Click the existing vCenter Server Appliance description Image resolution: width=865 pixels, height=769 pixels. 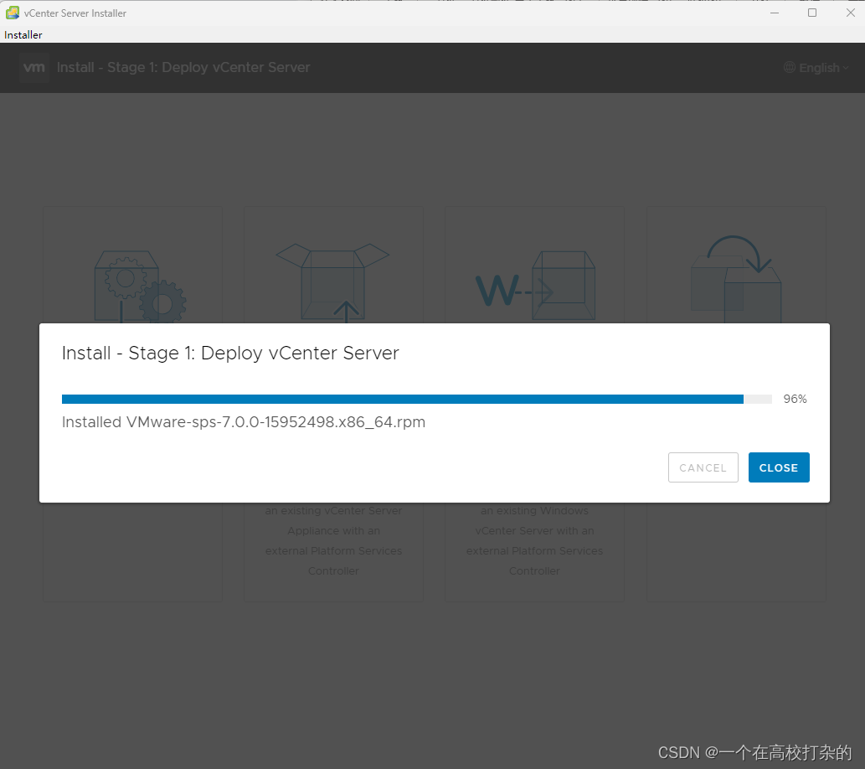click(333, 540)
